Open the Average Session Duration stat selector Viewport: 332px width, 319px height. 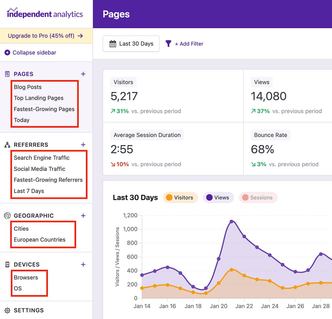pyautogui.click(x=147, y=135)
